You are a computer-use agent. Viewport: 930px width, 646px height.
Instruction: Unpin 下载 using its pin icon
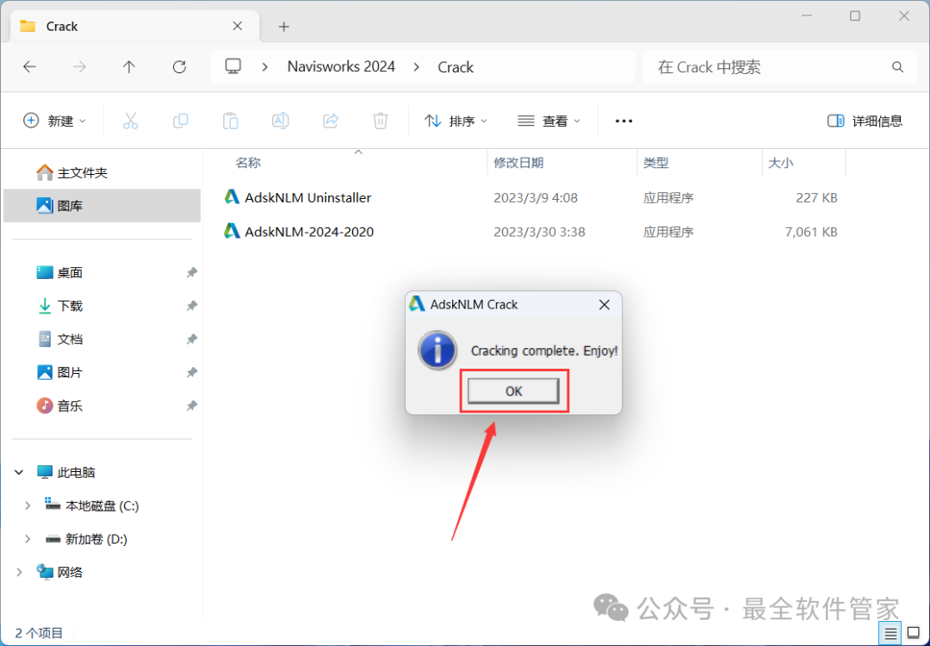coord(191,306)
